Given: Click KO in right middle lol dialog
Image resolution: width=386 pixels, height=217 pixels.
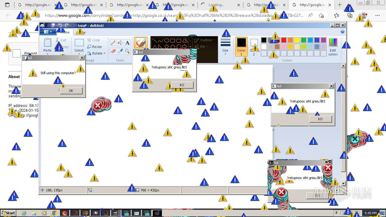Looking at the screenshot, I should point(320,119).
